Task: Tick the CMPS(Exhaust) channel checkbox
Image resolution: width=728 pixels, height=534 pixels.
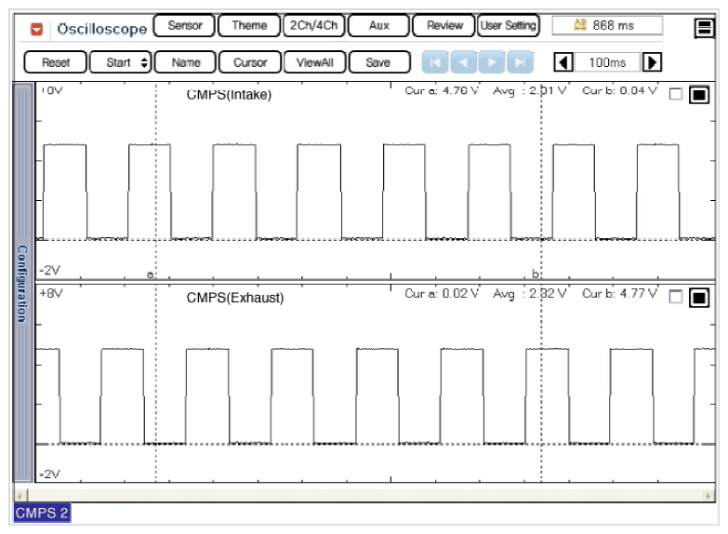Action: [x=675, y=298]
